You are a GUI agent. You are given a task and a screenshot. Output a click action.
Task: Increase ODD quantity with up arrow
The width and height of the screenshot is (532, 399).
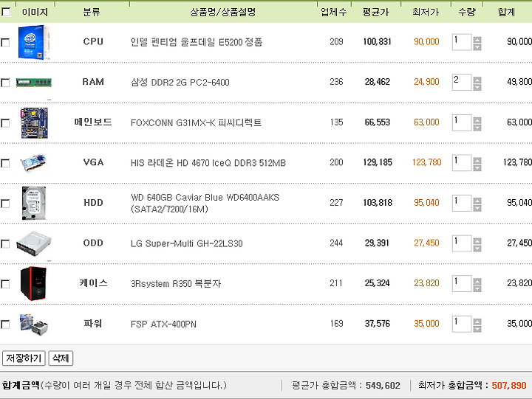click(x=477, y=241)
